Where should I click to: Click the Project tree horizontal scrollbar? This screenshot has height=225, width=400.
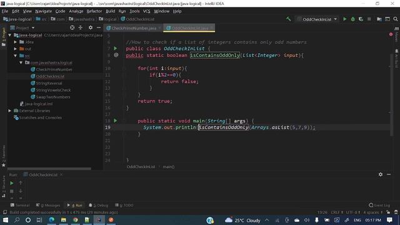49,169
